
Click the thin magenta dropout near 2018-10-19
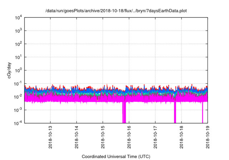[x=203, y=112]
